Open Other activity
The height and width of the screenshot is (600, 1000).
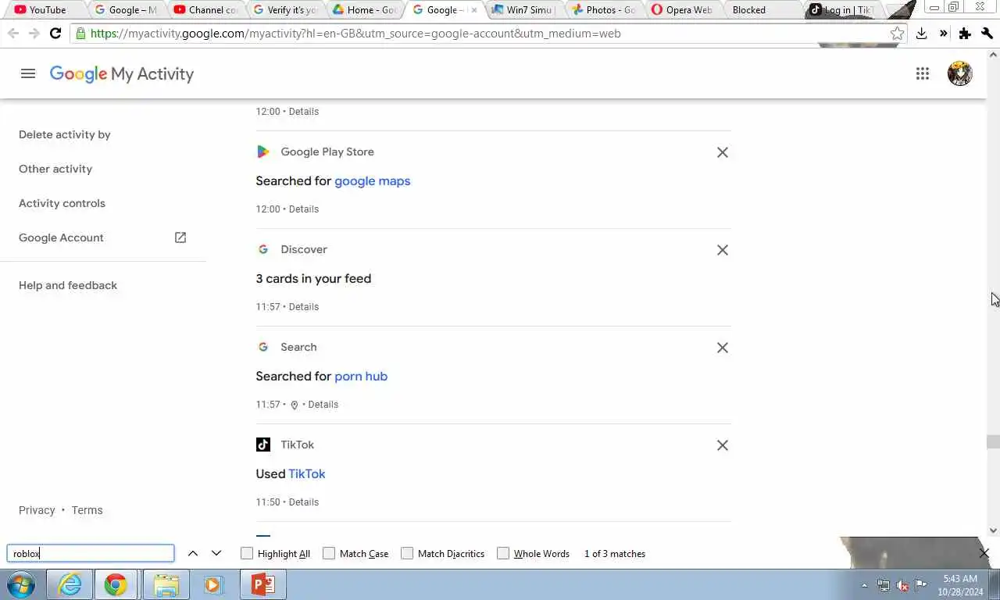tap(55, 169)
